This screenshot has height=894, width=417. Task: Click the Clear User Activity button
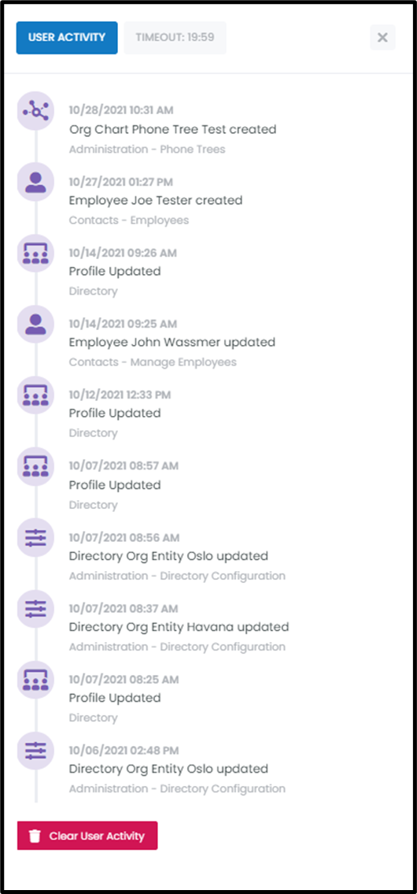tap(87, 836)
